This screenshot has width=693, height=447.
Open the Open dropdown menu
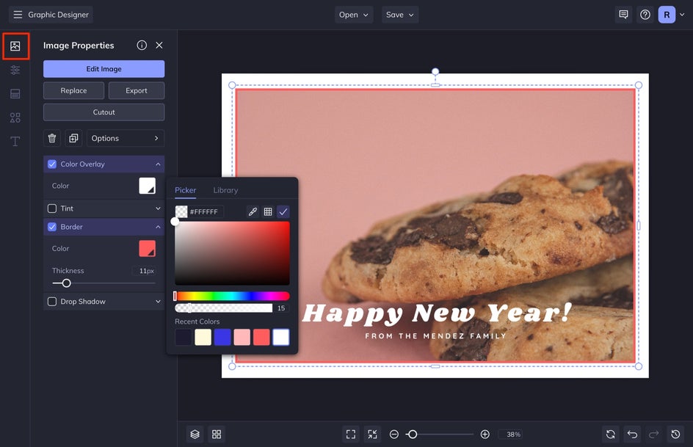click(354, 15)
